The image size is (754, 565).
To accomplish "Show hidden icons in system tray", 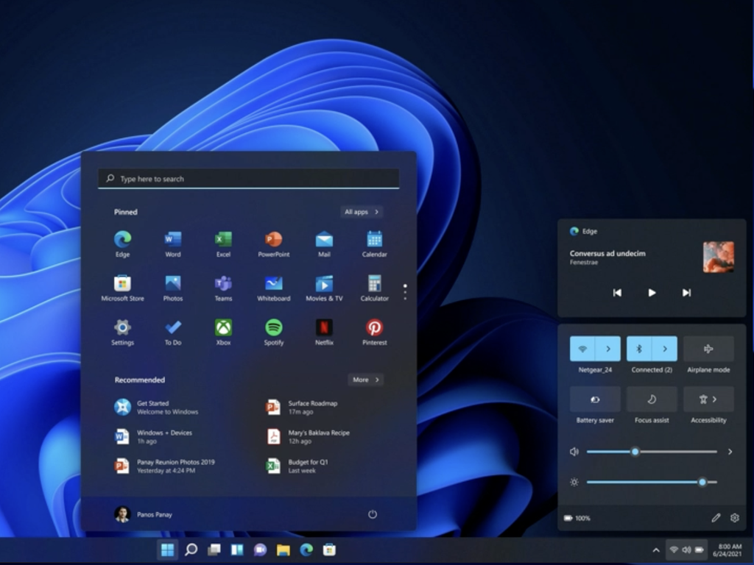I will [655, 550].
